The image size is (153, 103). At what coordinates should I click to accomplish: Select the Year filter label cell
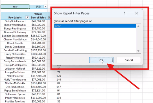(x=15, y=6)
